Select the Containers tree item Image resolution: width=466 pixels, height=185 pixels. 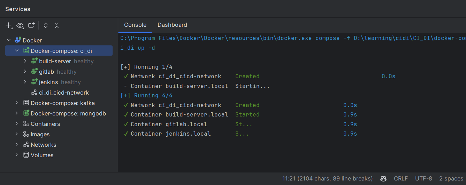[45, 124]
